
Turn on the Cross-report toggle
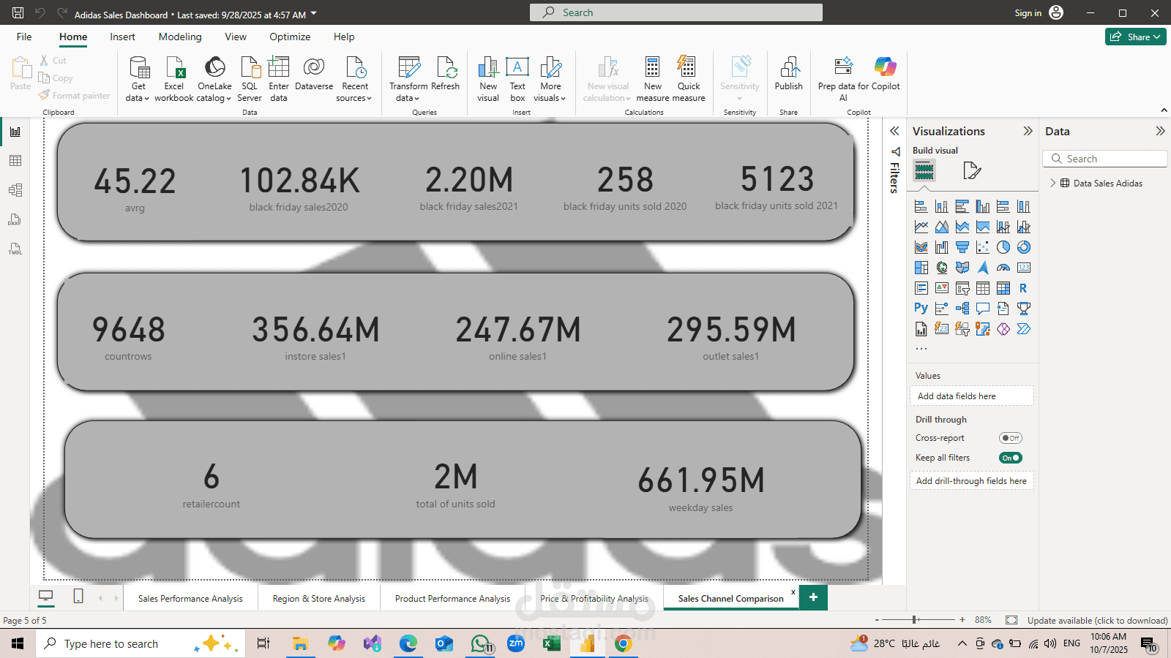pyautogui.click(x=1010, y=438)
